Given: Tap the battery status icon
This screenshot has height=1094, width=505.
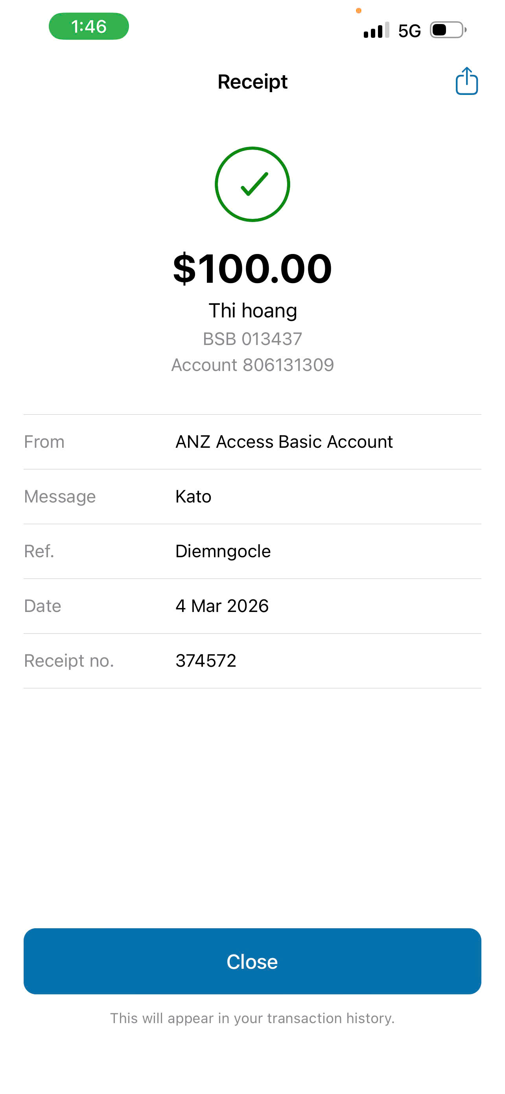Looking at the screenshot, I should [448, 30].
